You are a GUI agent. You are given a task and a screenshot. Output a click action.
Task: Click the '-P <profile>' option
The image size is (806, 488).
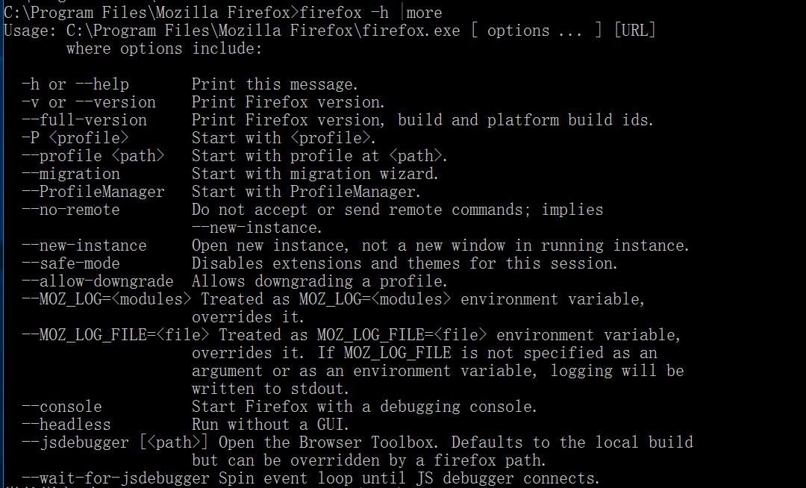tap(75, 138)
